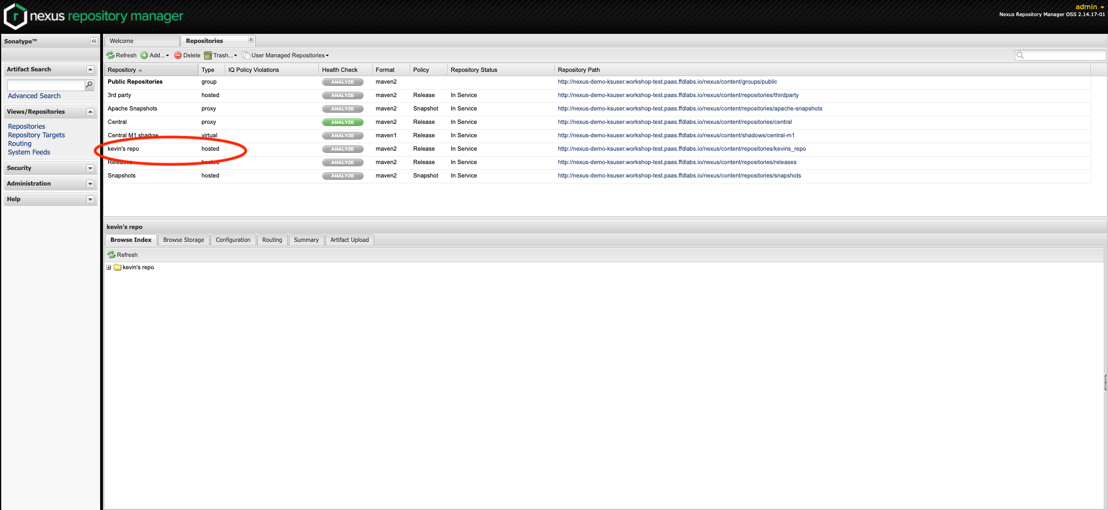Open the Browse Storage tab
Viewport: 1108px width, 510px height.
[x=184, y=240]
